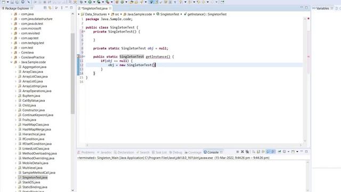Click Collapse All in Package Explorer
Viewport: 341px width, 192px height.
(x=45, y=8)
